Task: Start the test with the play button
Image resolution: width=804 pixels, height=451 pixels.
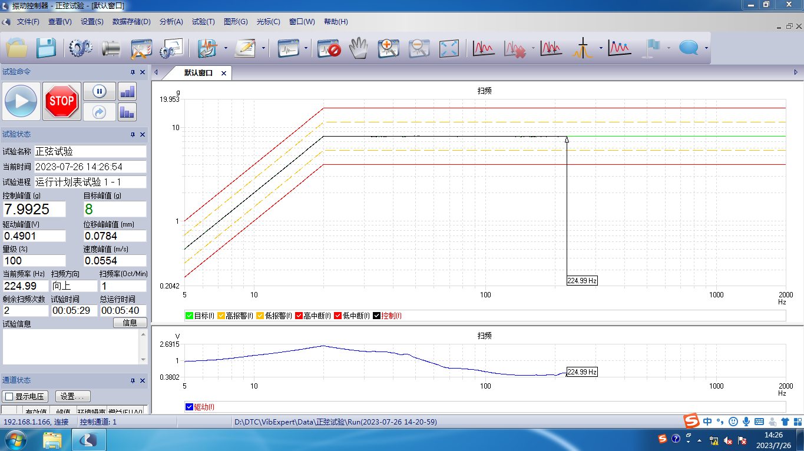Action: tap(22, 101)
